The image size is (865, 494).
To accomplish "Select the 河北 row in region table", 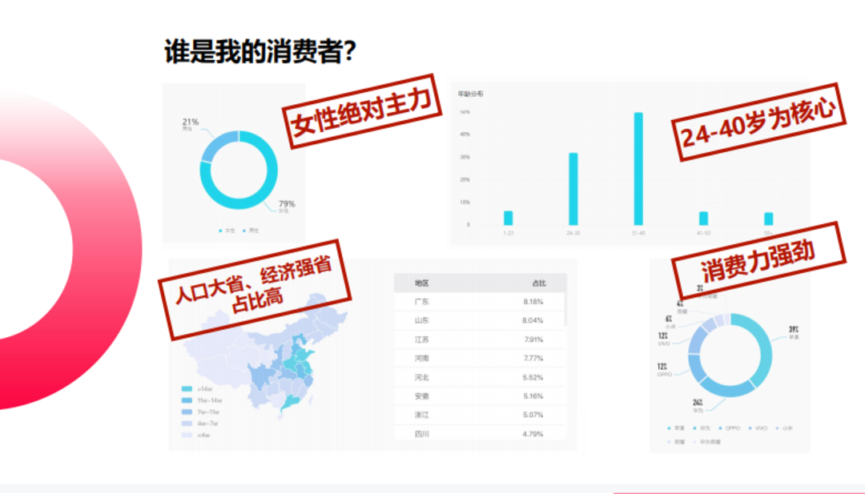I will 480,377.
